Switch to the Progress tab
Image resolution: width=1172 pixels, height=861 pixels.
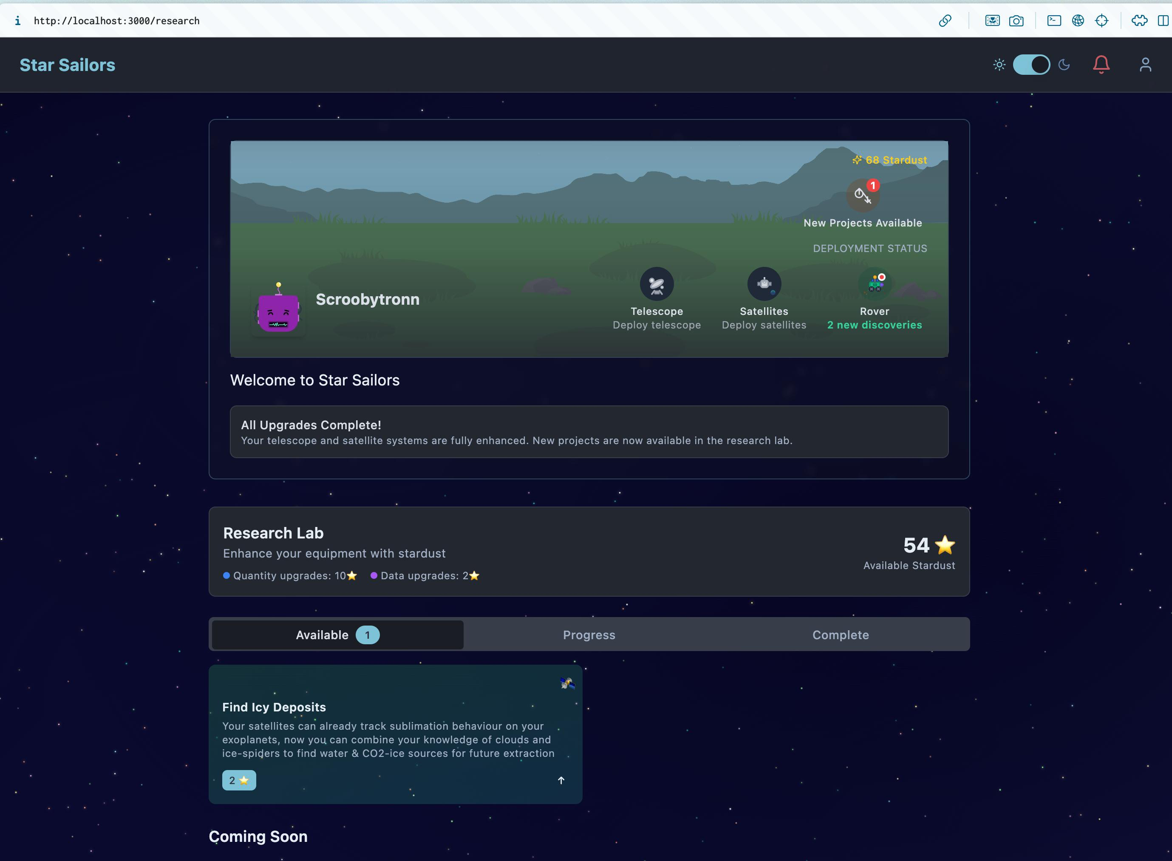589,635
